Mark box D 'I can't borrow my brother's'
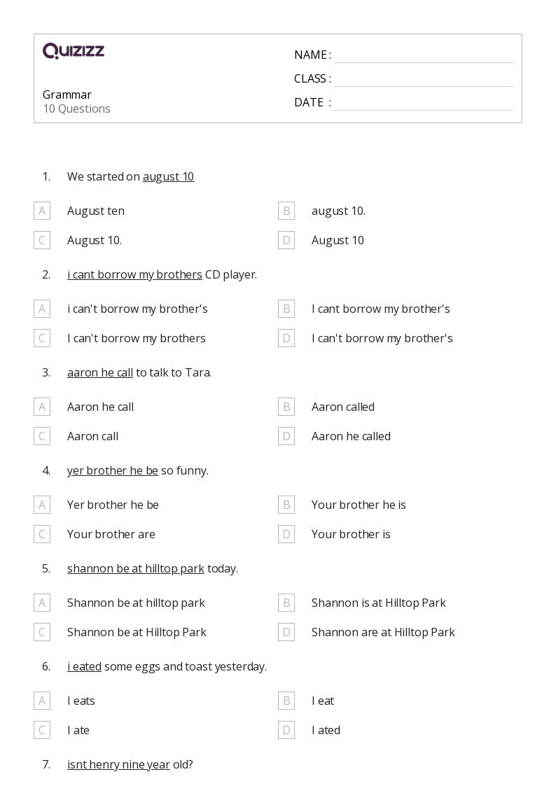This screenshot has height=786, width=556. [x=286, y=338]
